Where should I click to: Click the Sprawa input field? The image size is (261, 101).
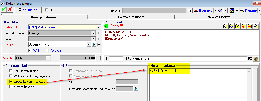click(154, 10)
